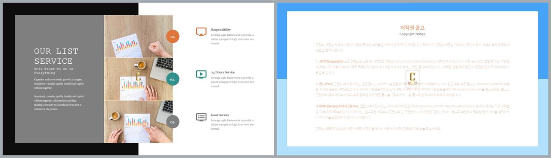Click the 'Responsibility' heading
This screenshot has height=158, width=551.
coord(221,30)
